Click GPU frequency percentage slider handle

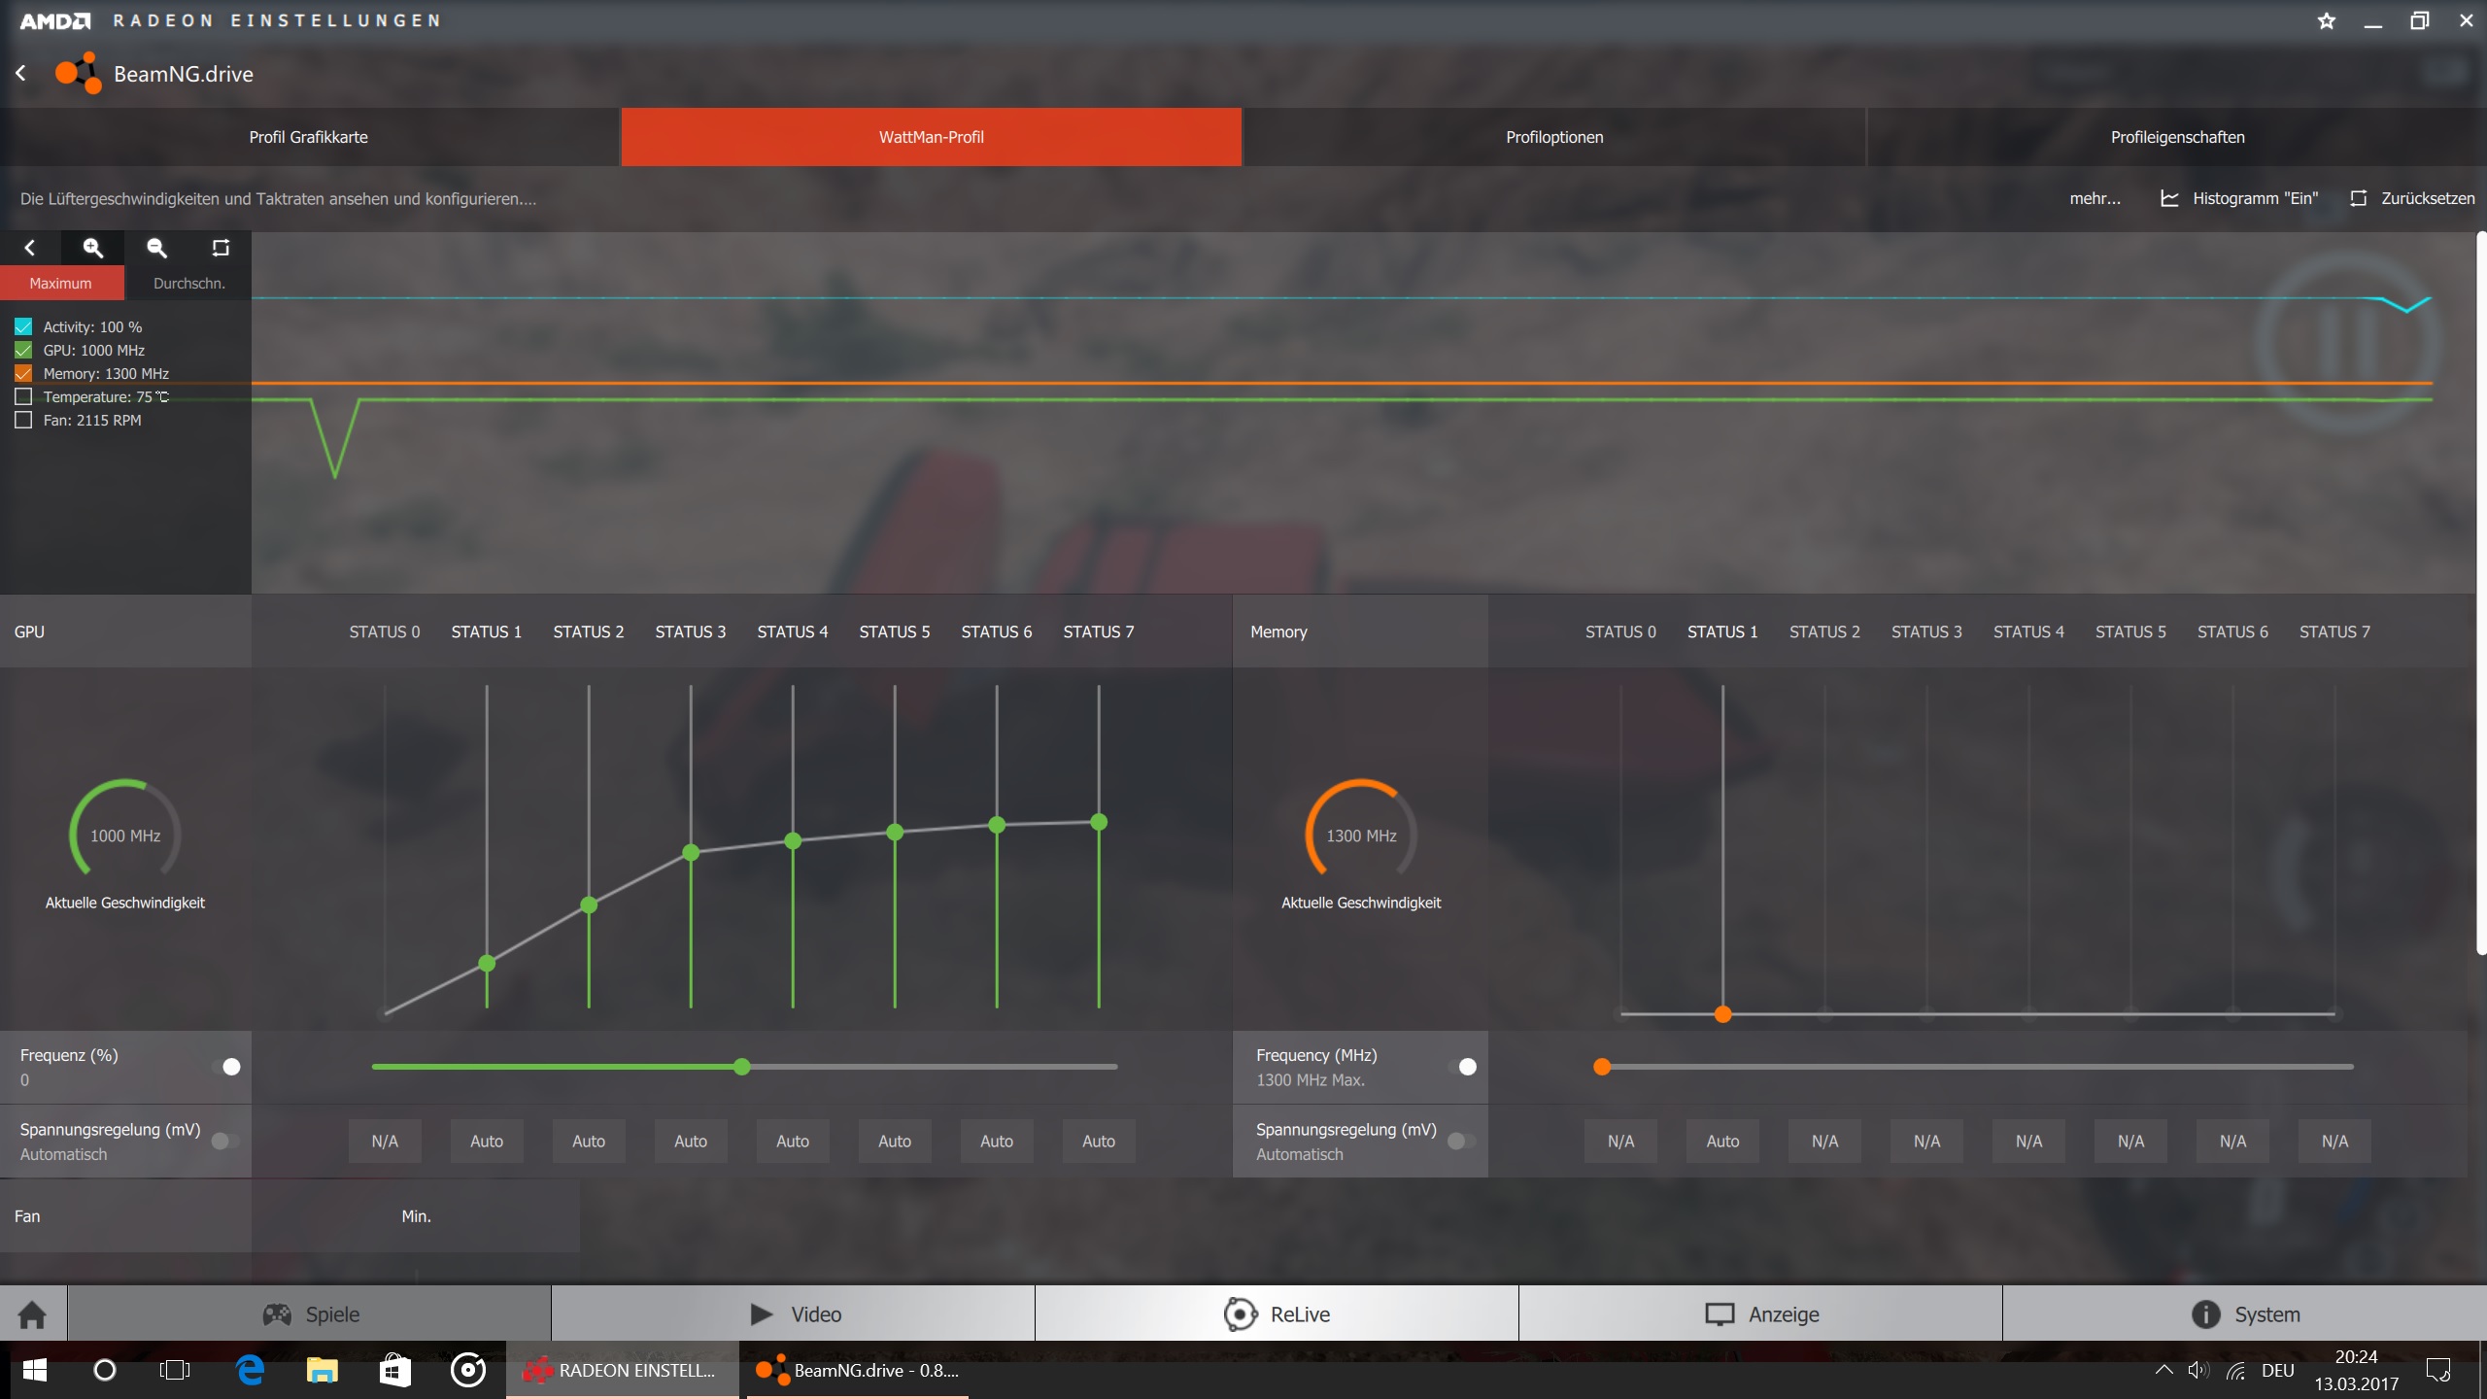pyautogui.click(x=742, y=1067)
